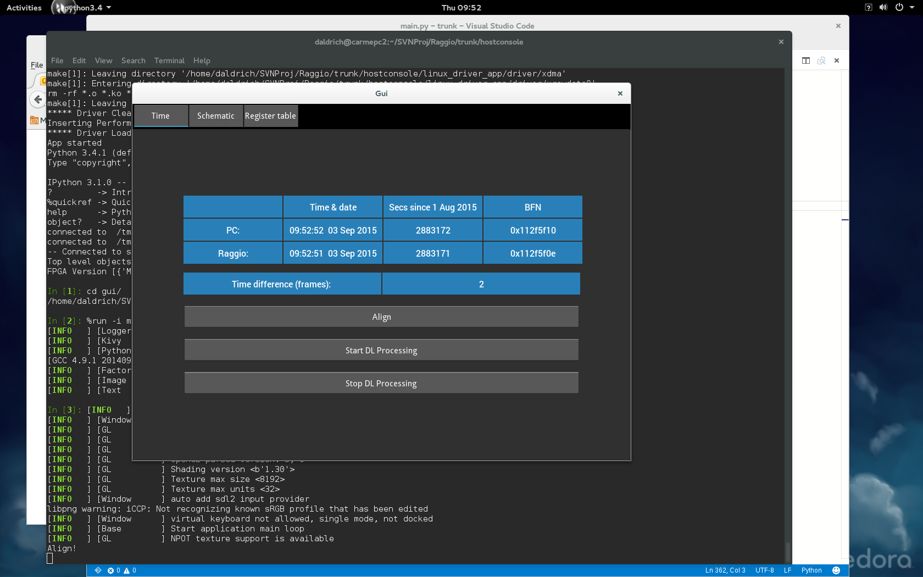Viewport: 923px width, 577px height.
Task: Close the hostconsole terminal window
Action: pos(781,42)
